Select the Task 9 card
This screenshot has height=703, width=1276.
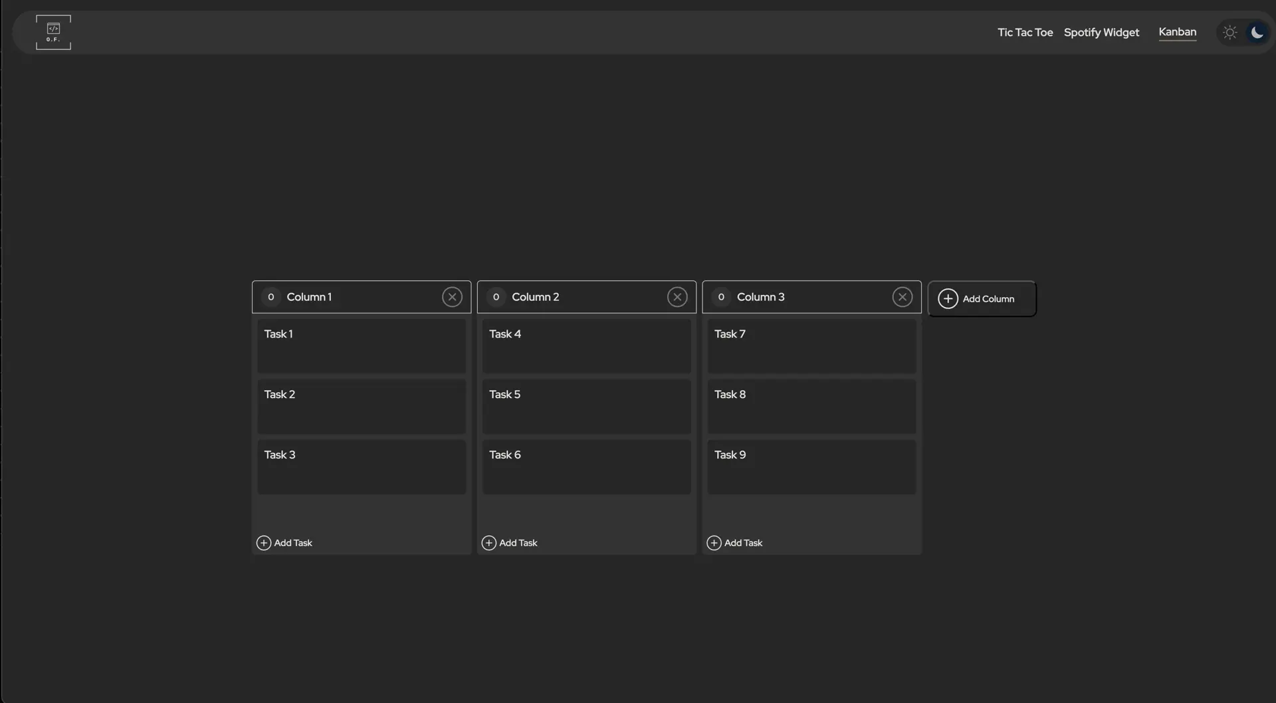pos(812,467)
